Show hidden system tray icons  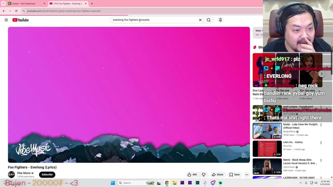coord(300,183)
